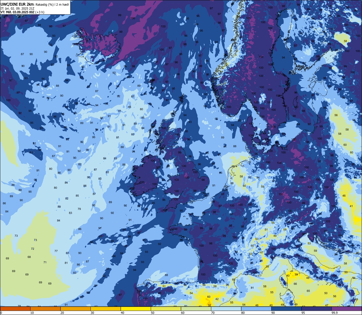Select the pale yellow 50–60 legend segment
Viewport: 362px width, 315px height.
point(166,309)
